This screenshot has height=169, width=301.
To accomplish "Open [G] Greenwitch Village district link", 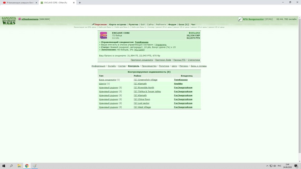I will (x=146, y=80).
